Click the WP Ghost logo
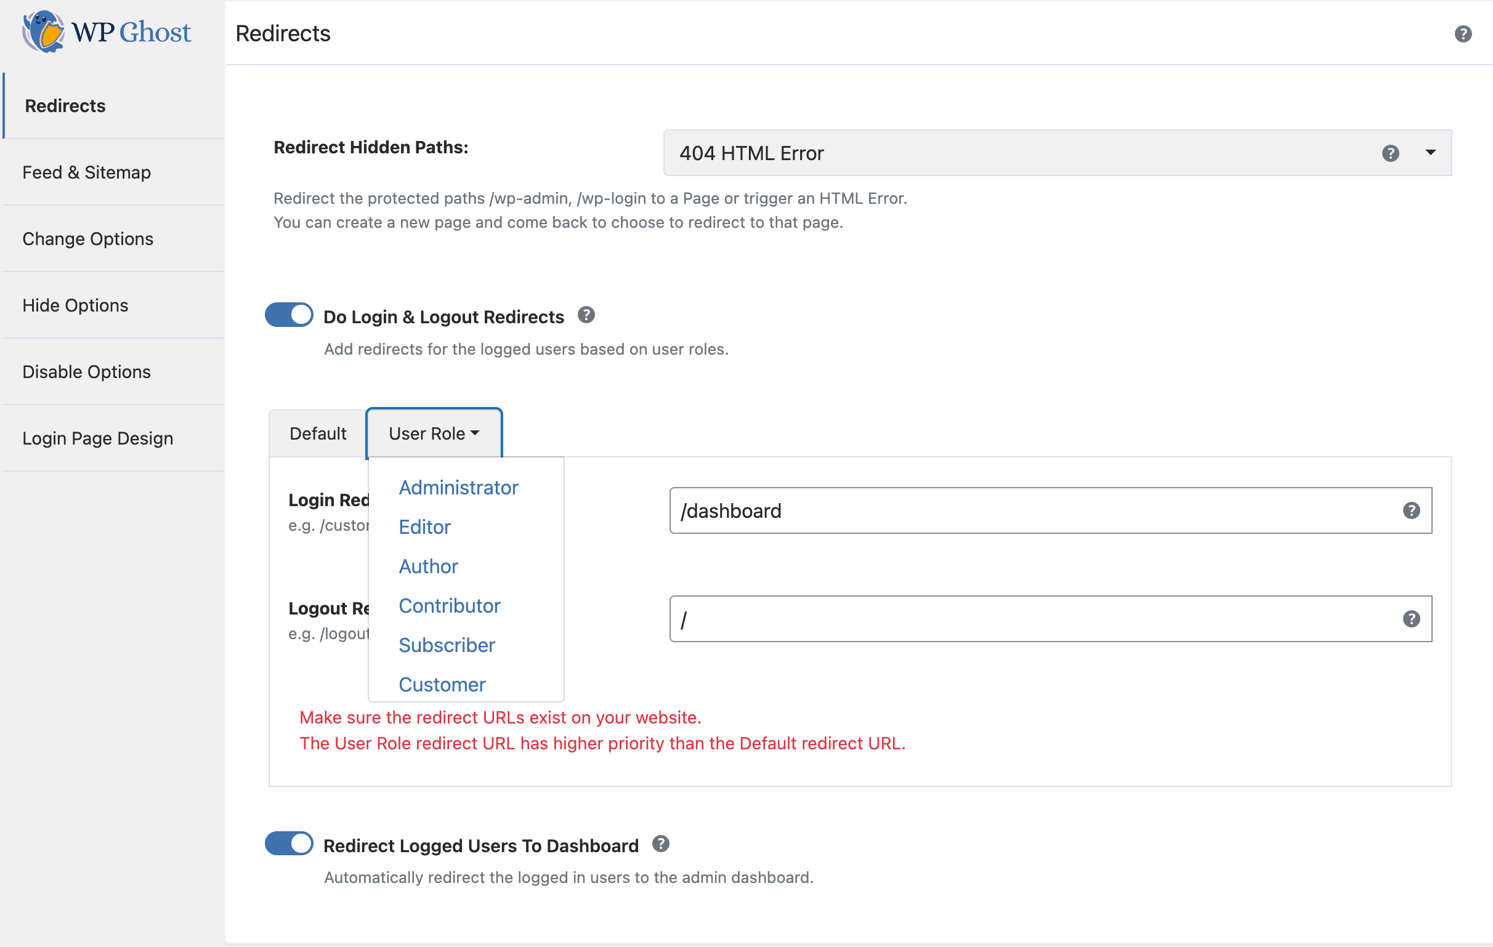 tap(107, 32)
